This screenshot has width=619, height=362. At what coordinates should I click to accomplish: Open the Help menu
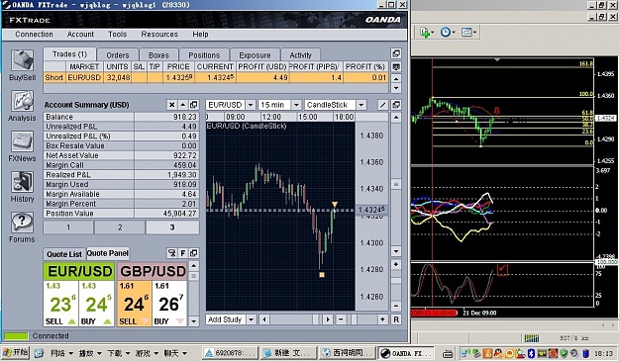point(200,35)
